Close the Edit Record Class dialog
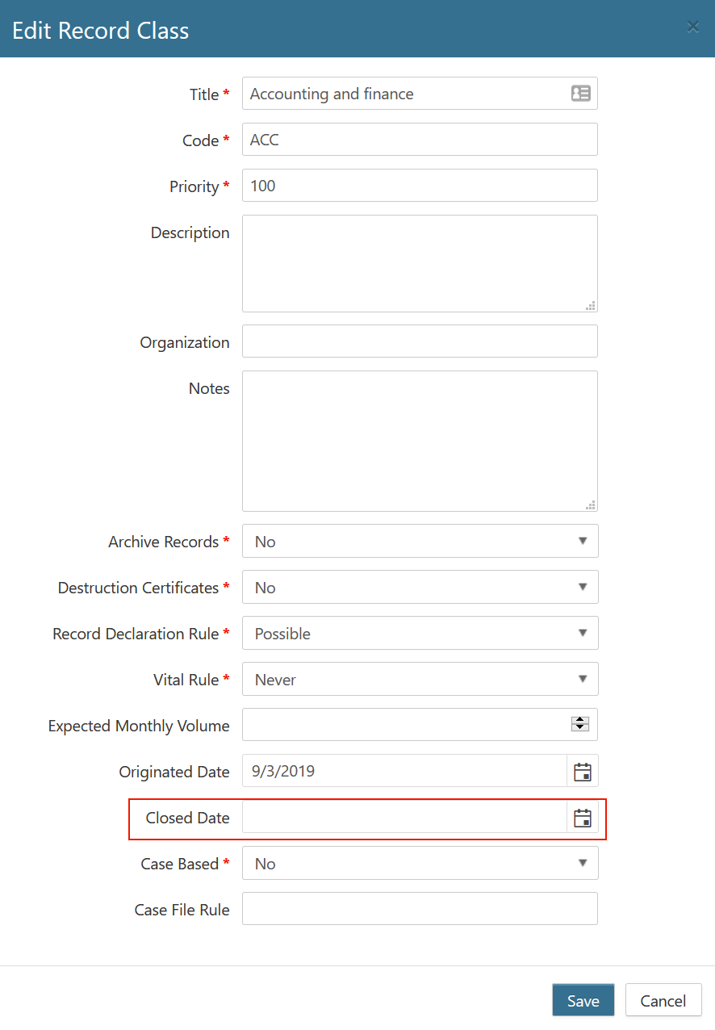 692,27
